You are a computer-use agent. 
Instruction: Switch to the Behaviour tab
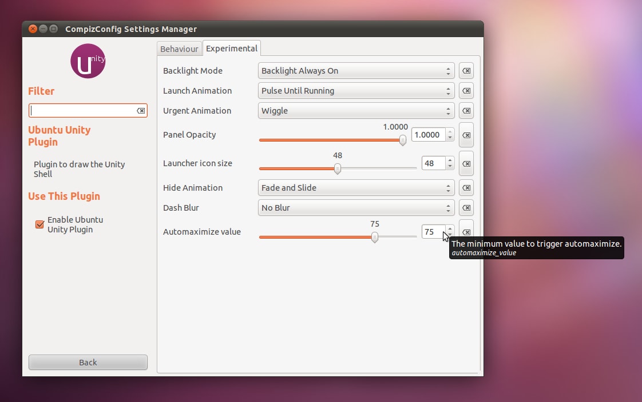point(179,49)
